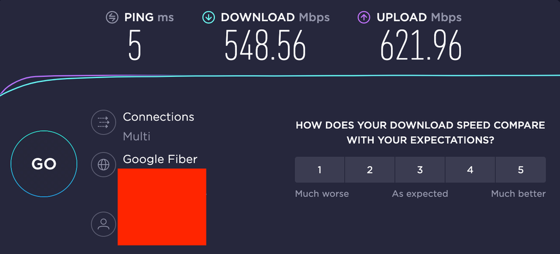The image size is (560, 254).
Task: Click the ping icon beside PING ms
Action: click(x=113, y=17)
